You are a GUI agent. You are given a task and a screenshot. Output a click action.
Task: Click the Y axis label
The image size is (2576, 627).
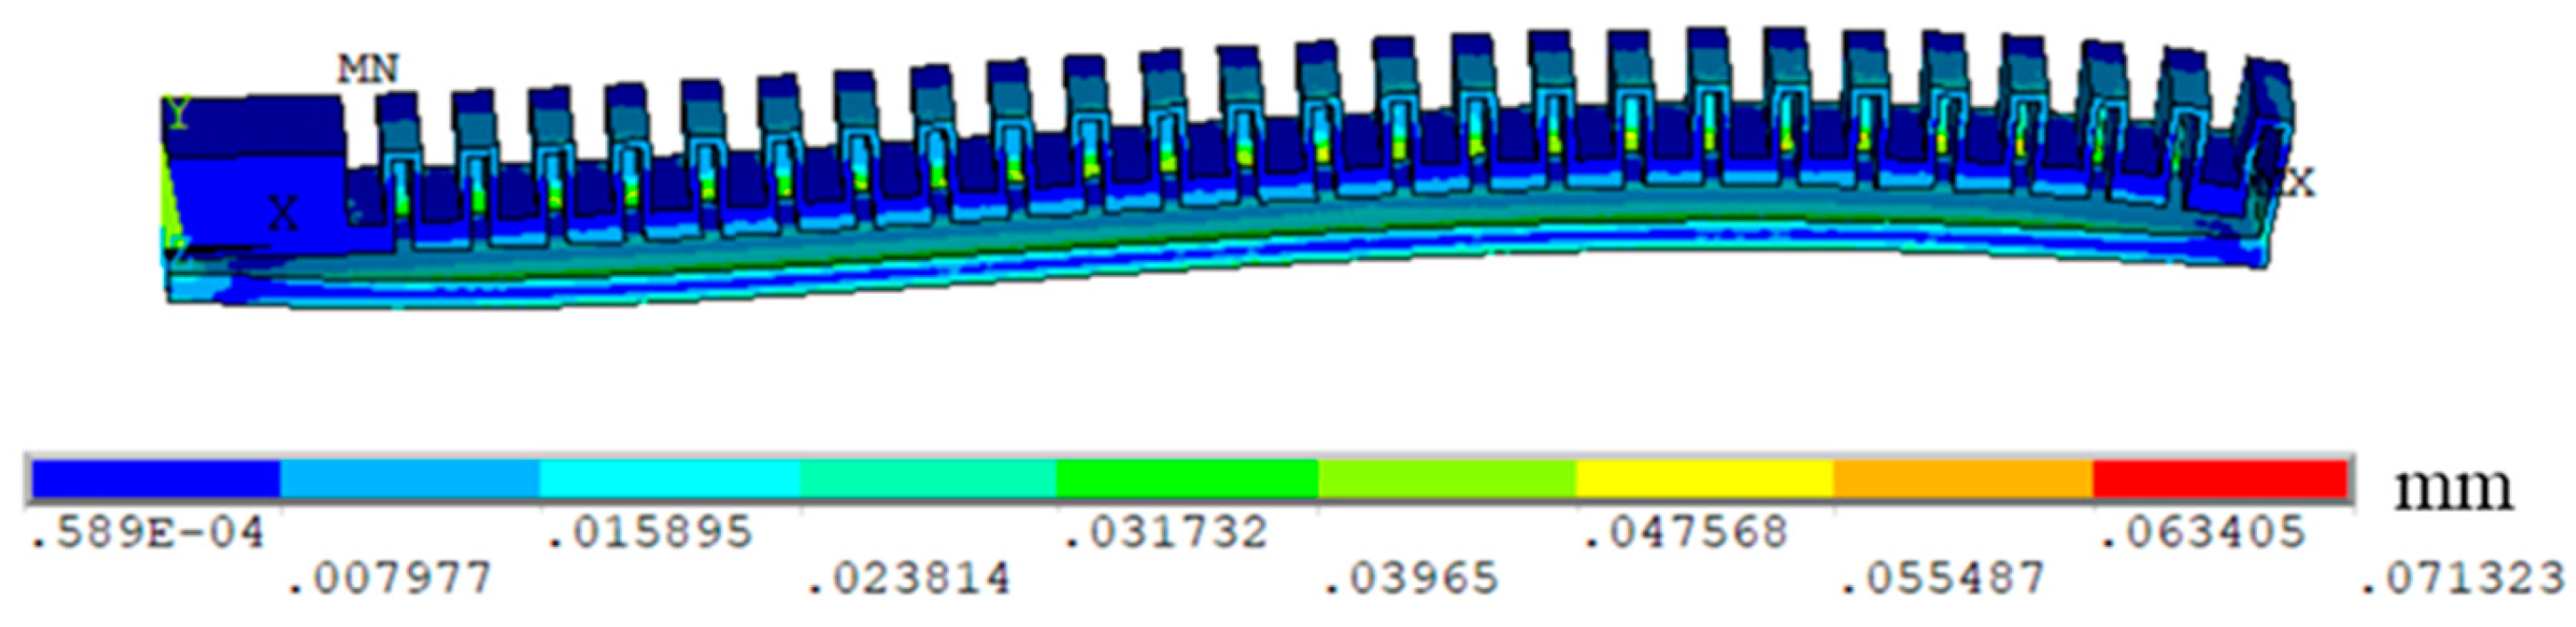[178, 114]
